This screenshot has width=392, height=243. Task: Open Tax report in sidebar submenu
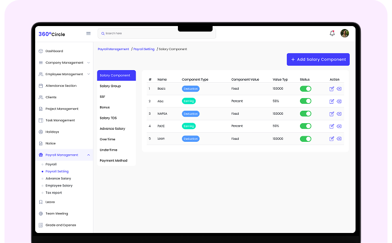pos(54,192)
